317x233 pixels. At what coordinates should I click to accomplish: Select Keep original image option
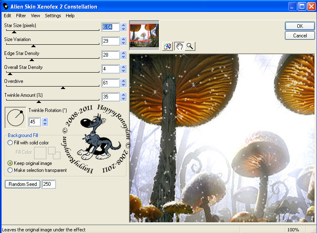10,163
